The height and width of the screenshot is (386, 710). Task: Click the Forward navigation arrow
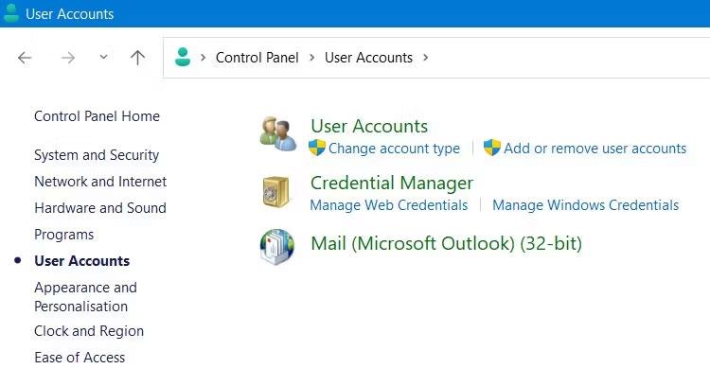[68, 58]
